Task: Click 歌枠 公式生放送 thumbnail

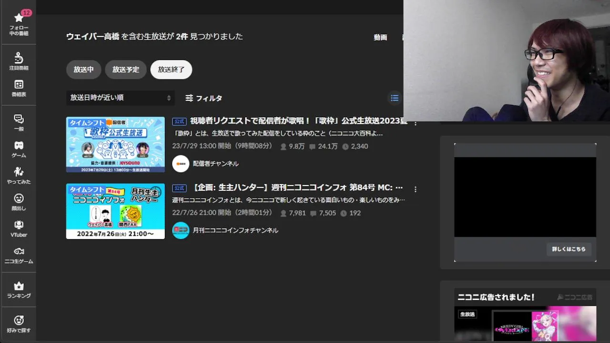Action: coord(115,144)
